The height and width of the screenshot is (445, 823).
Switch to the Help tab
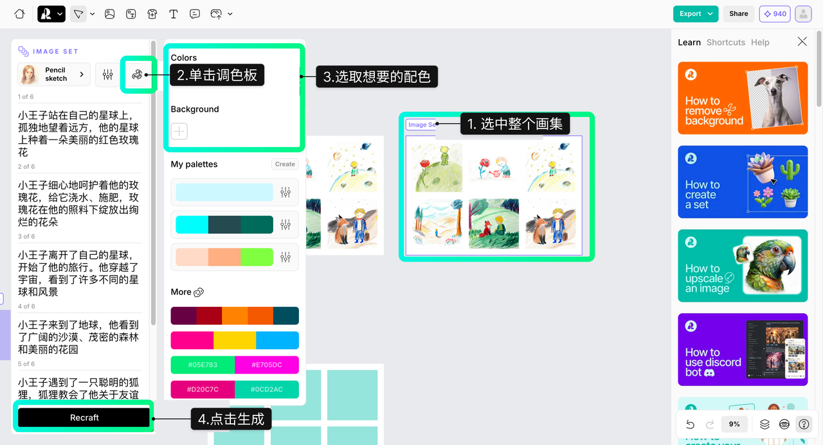pyautogui.click(x=760, y=42)
